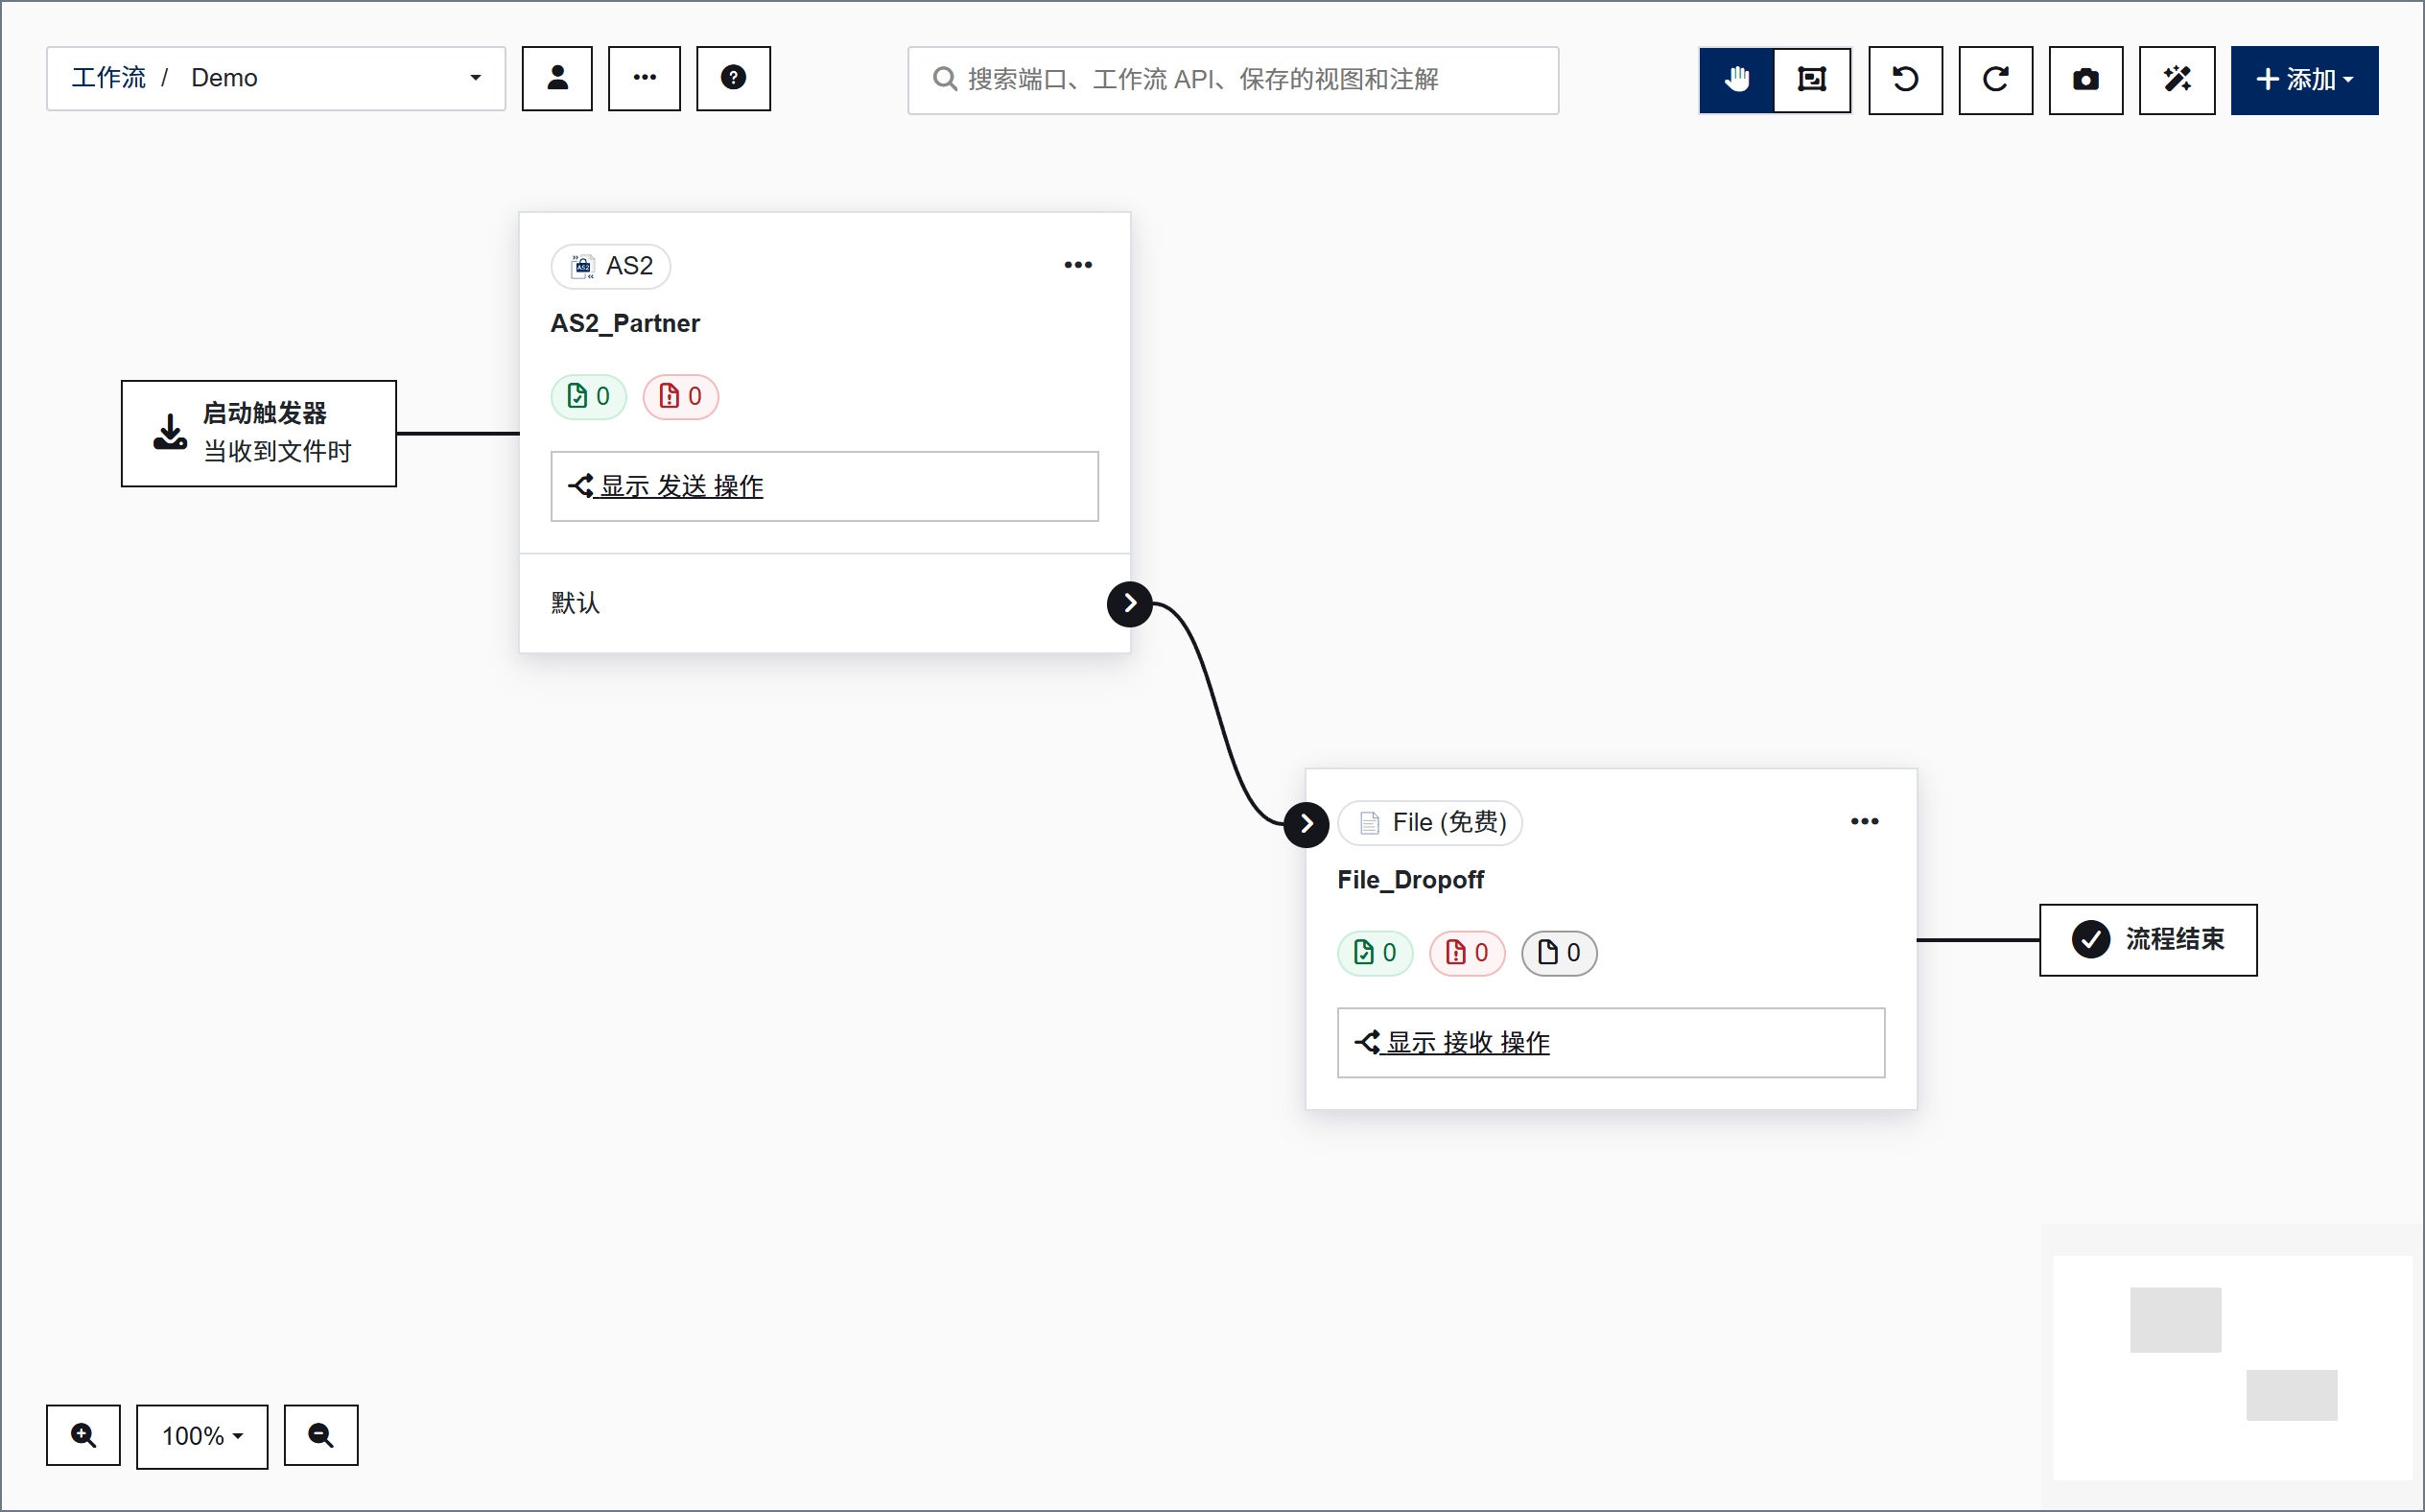Open the 100% zoom level dropdown
Screen dimensions: 2425x1512
[x=201, y=1436]
